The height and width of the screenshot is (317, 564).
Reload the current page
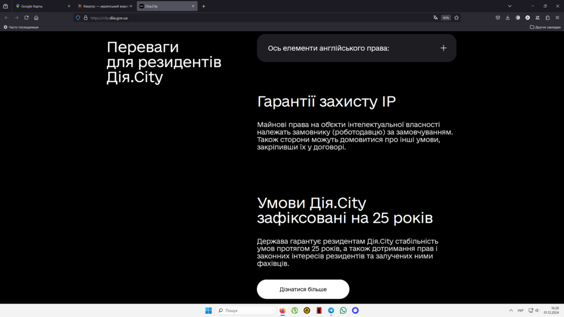(27, 17)
